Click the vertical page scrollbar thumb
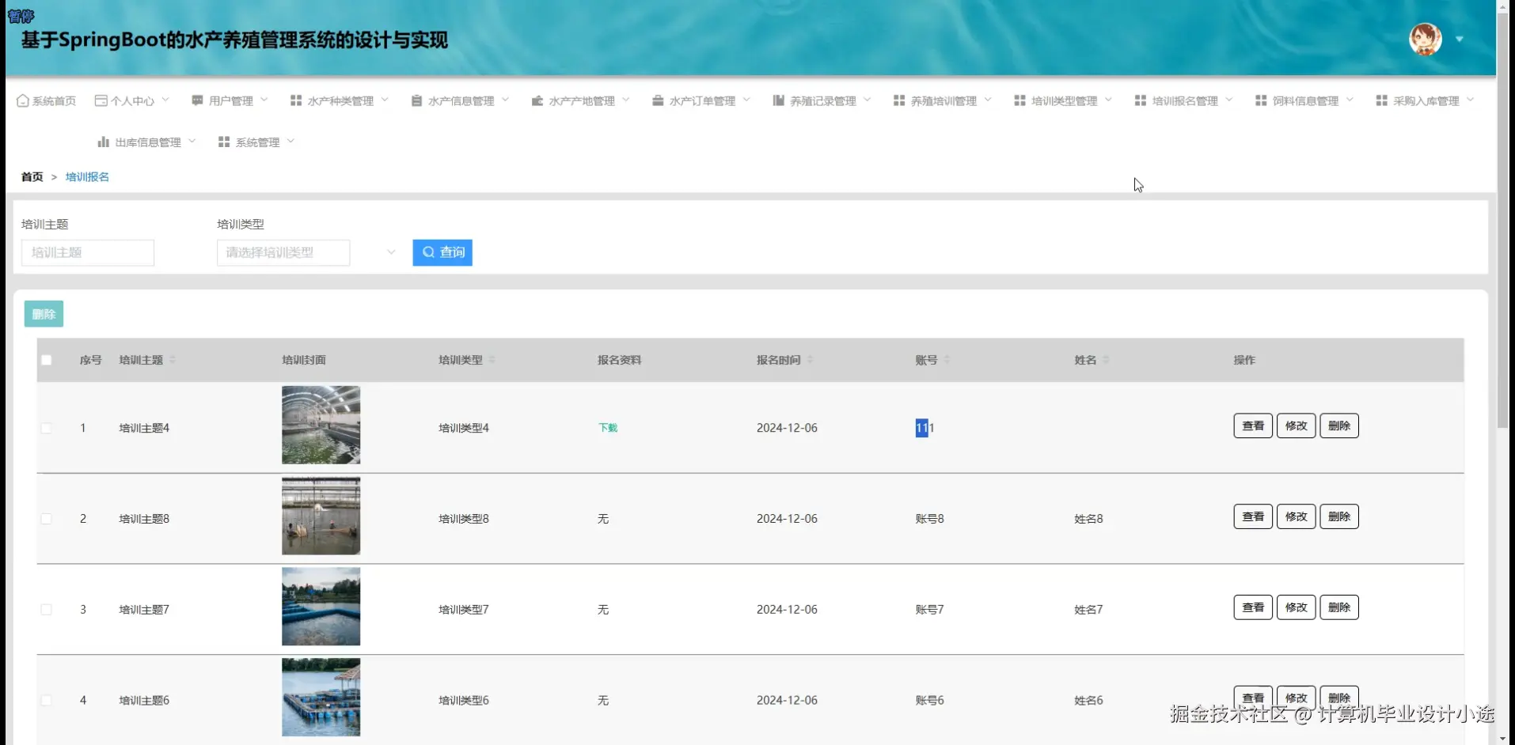Image resolution: width=1515 pixels, height=745 pixels. pyautogui.click(x=1502, y=221)
